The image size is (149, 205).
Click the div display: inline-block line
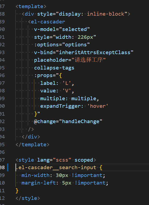76,14
